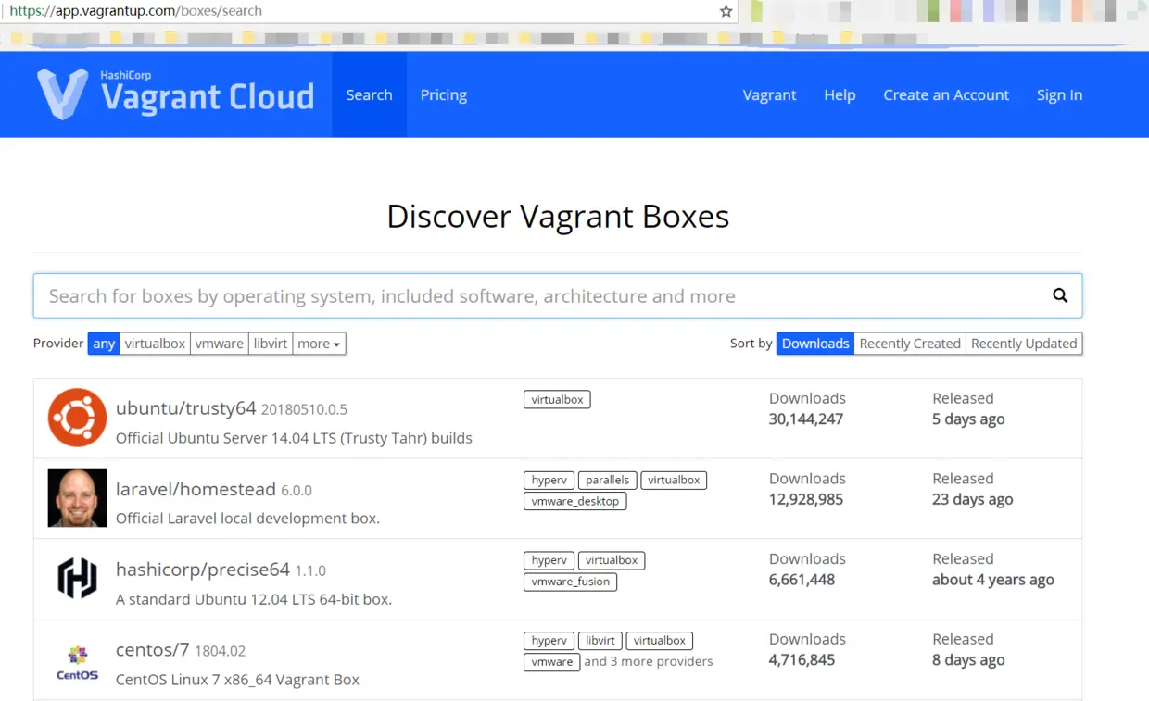Focus the box search input field
1149x701 pixels.
coord(558,295)
